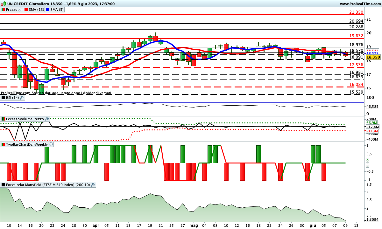Select the TwoBarChartDailyWeekly panel label
The width and height of the screenshot is (382, 229).
27,144
